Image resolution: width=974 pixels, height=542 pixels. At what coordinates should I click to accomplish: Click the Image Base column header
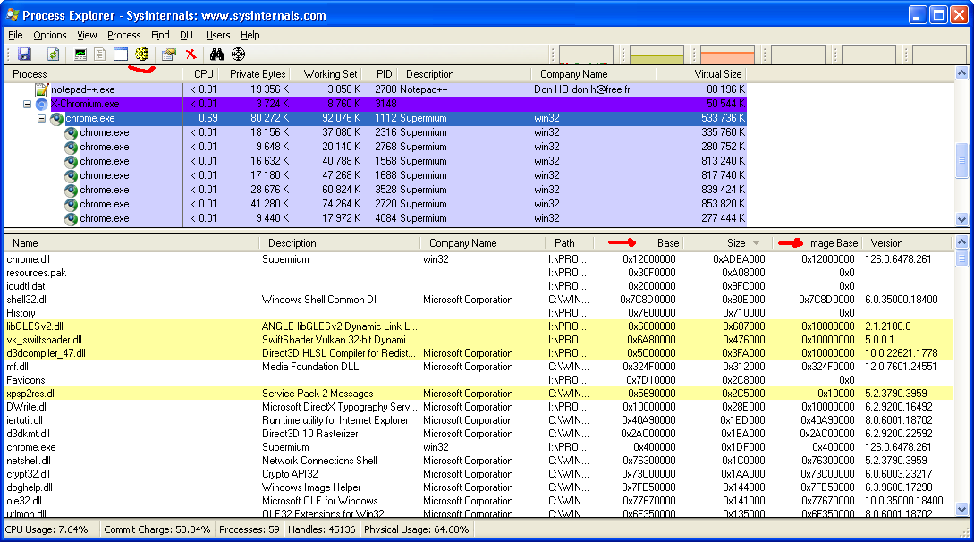[832, 243]
